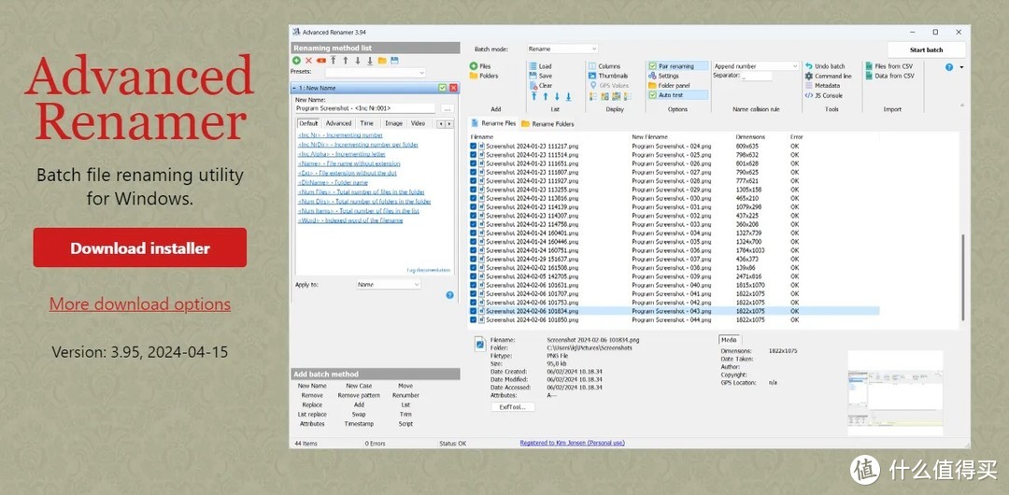Add Folders to the list

click(x=483, y=76)
